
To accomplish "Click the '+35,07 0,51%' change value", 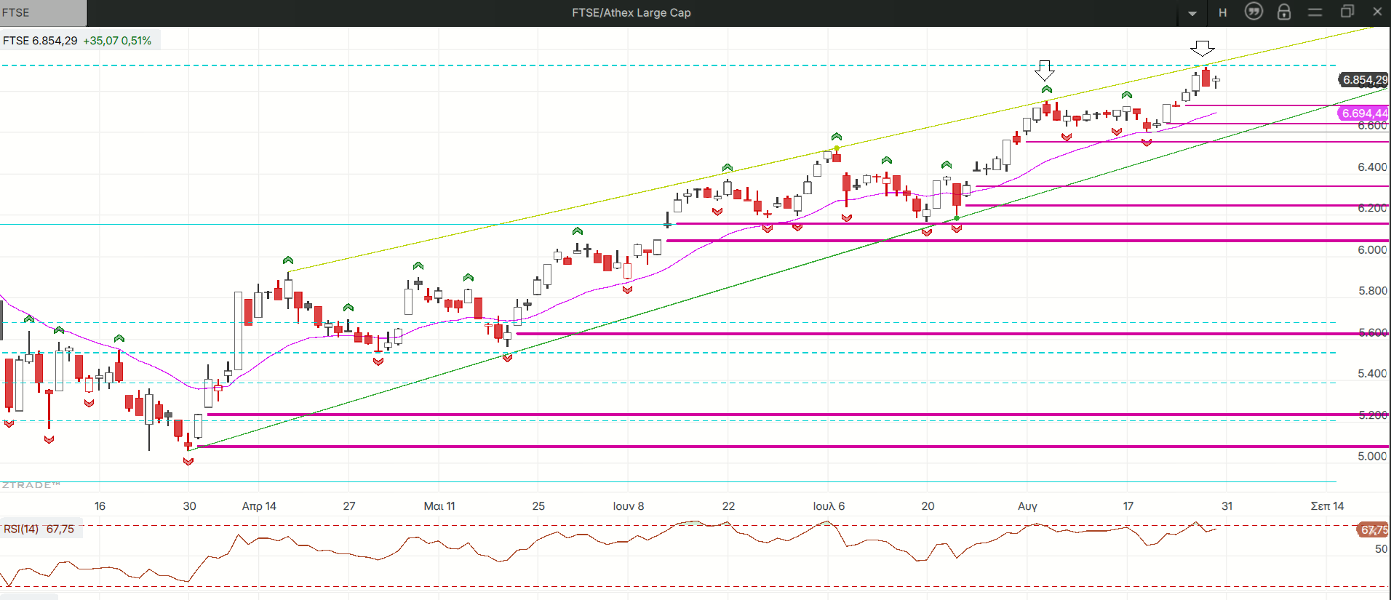I will pyautogui.click(x=117, y=41).
